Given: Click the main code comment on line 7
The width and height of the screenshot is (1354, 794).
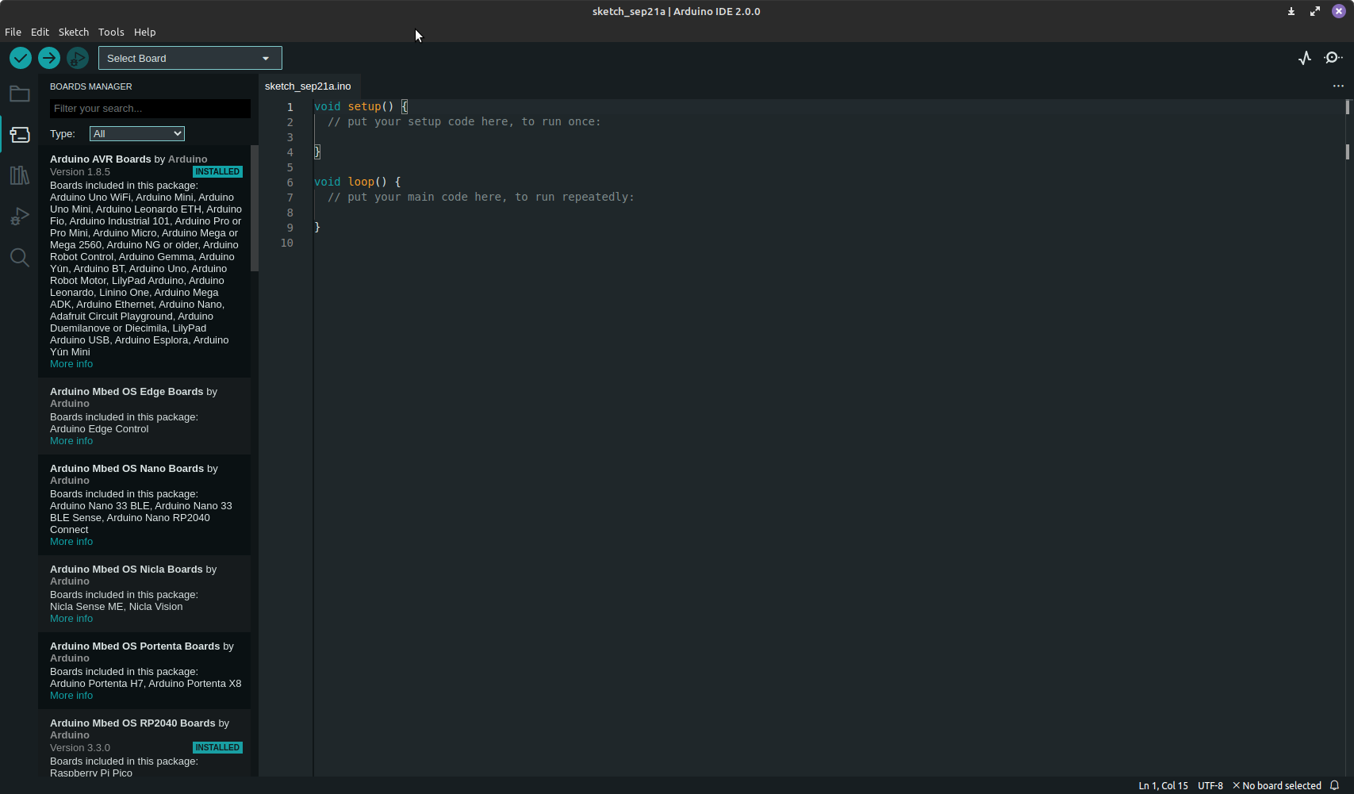Looking at the screenshot, I should pos(481,197).
